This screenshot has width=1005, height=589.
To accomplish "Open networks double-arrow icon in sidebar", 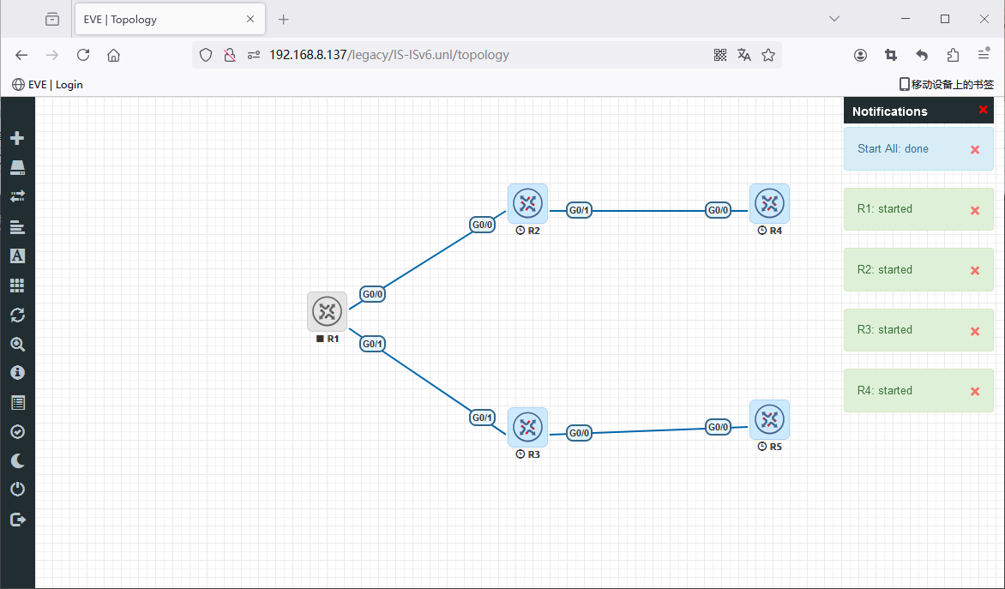I will tap(17, 196).
